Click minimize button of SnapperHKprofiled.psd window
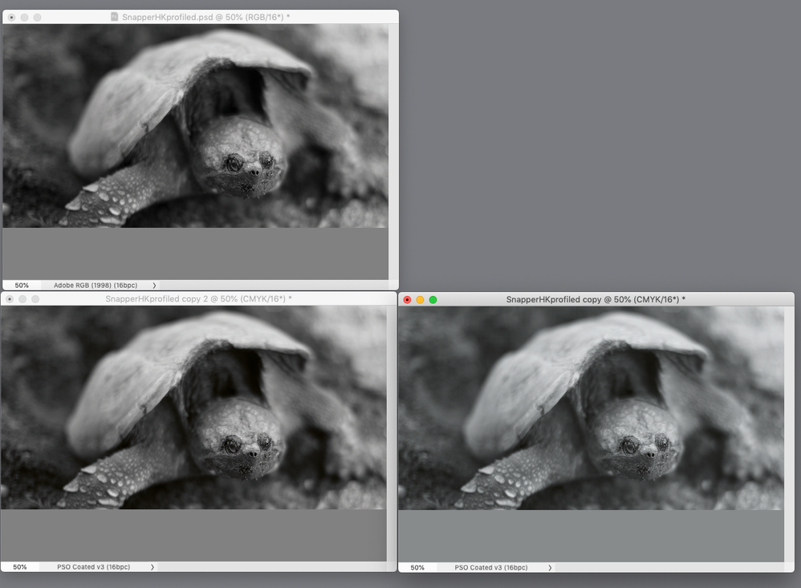The image size is (801, 588). coord(24,17)
